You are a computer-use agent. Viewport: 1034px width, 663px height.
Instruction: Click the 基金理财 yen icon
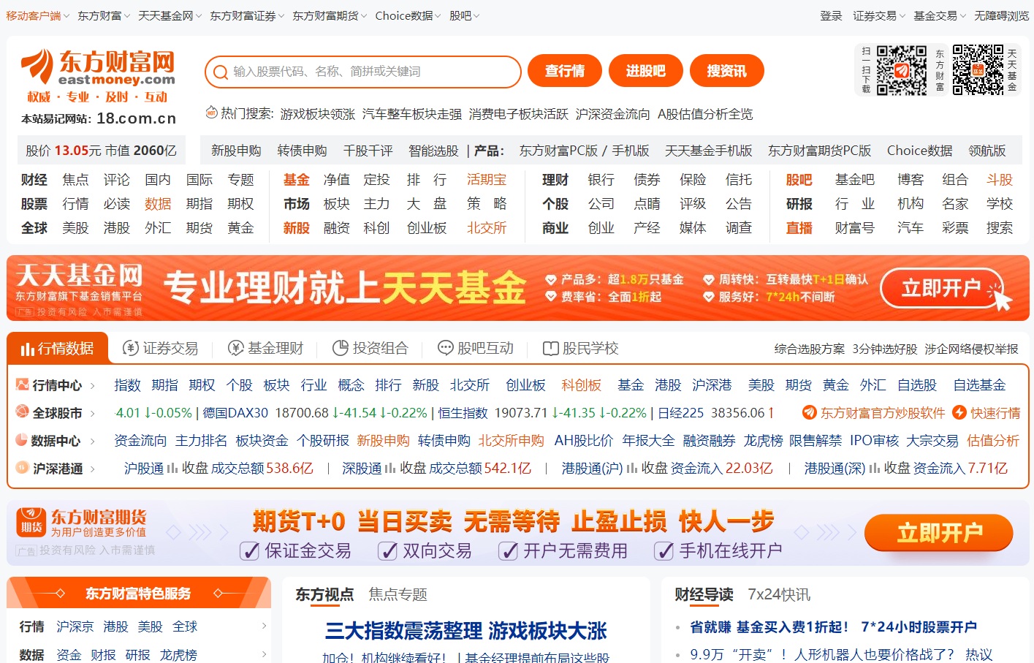(x=236, y=348)
